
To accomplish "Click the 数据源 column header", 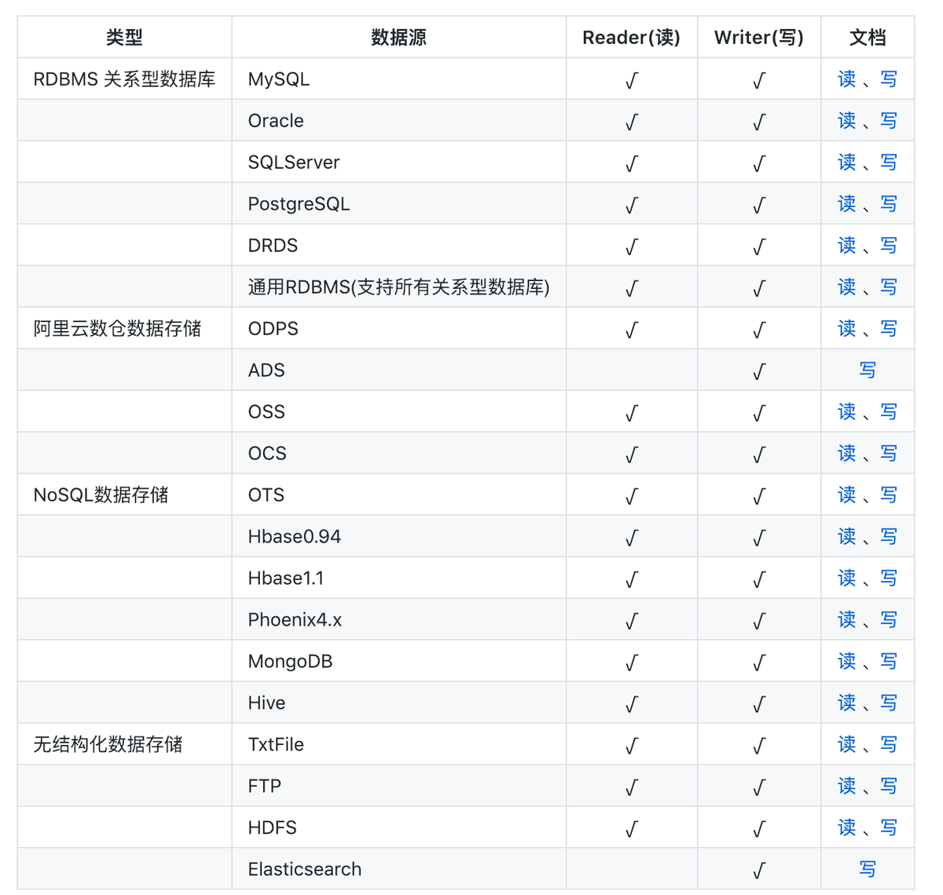I will click(399, 38).
